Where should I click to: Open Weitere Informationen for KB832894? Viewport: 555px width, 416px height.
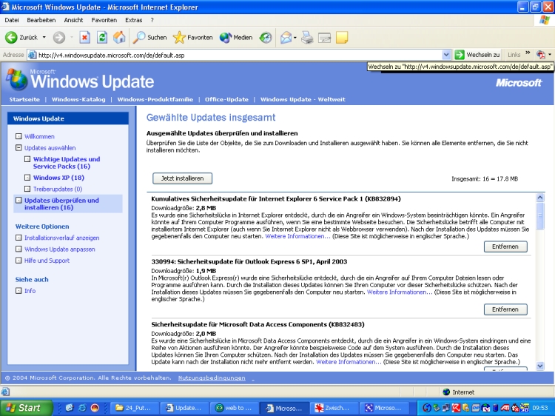297,236
